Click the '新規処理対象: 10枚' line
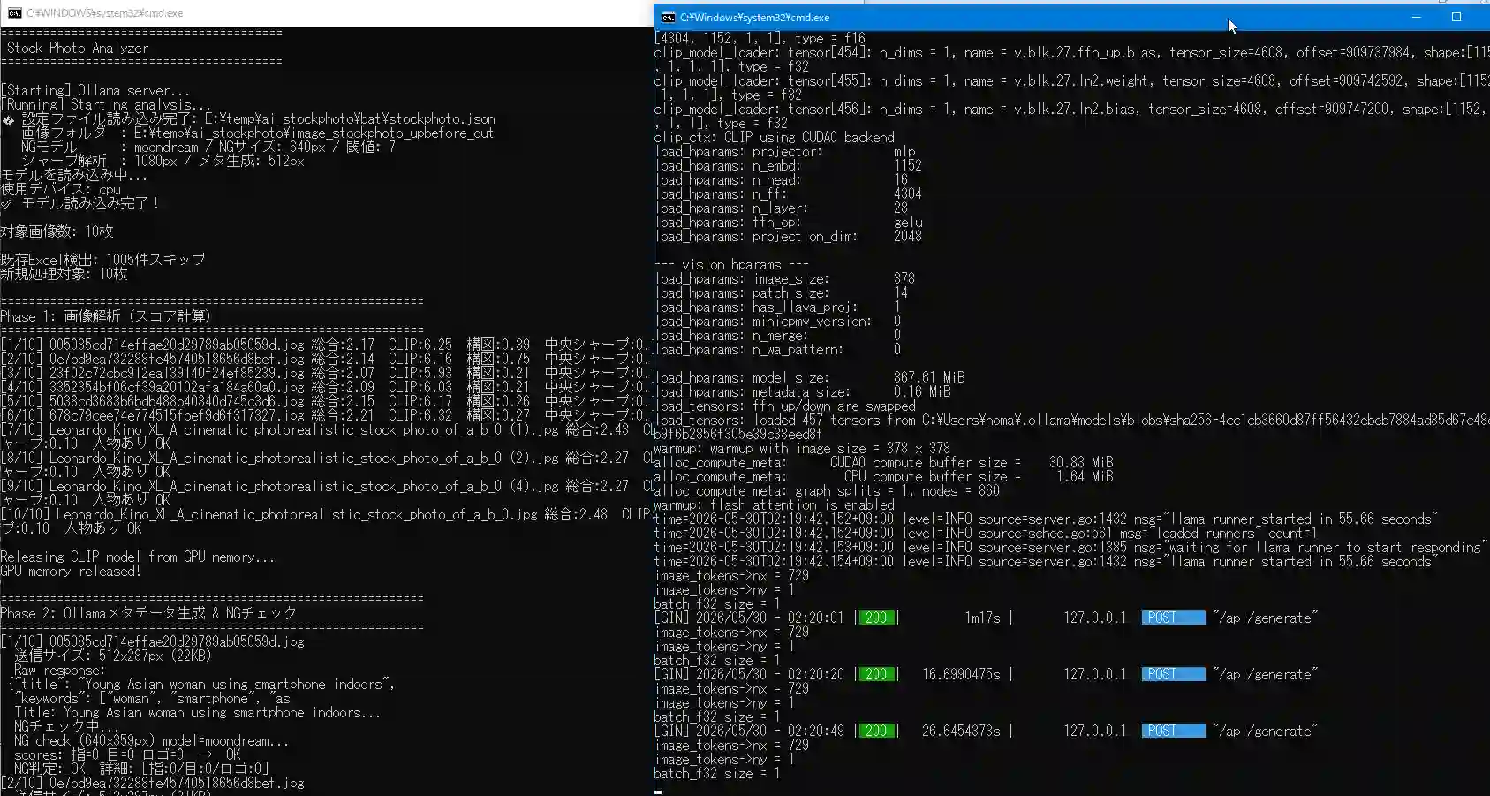Viewport: 1490px width, 796px height. (64, 274)
